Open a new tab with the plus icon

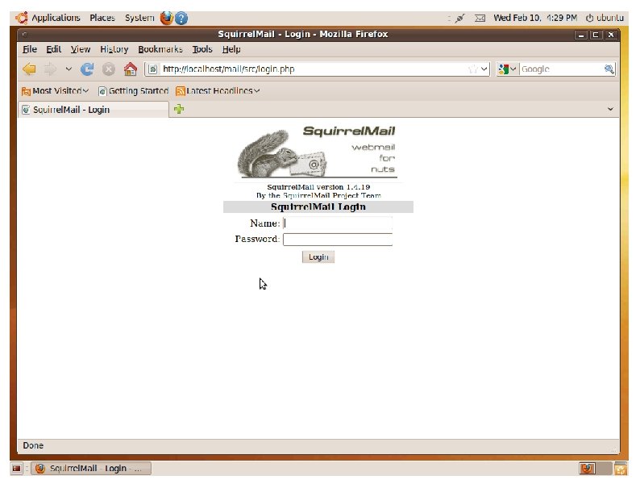[179, 109]
